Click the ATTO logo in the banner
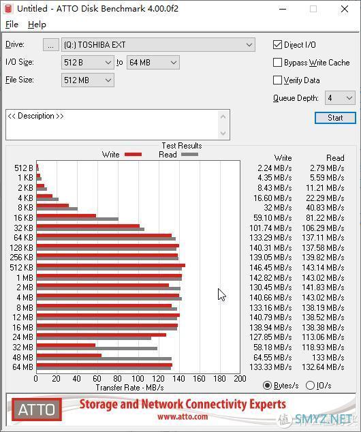The image size is (361, 432). point(37,409)
